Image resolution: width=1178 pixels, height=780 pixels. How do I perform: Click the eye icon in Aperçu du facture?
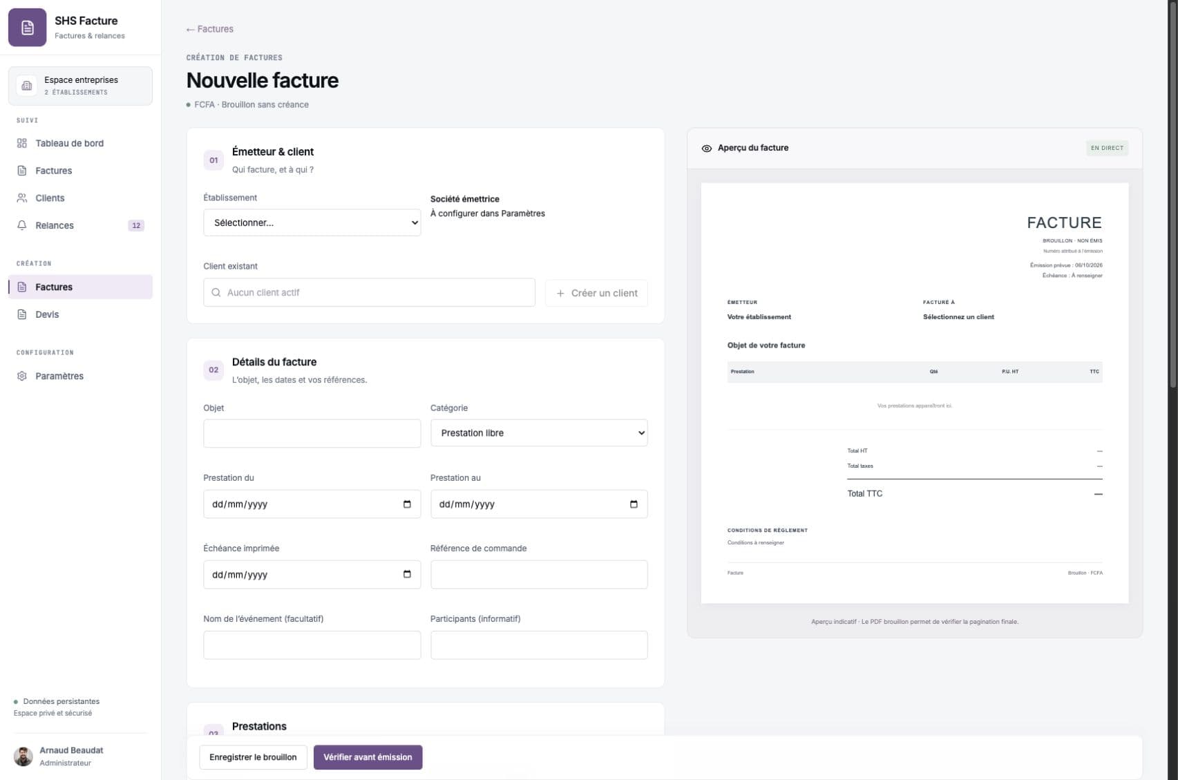[706, 148]
